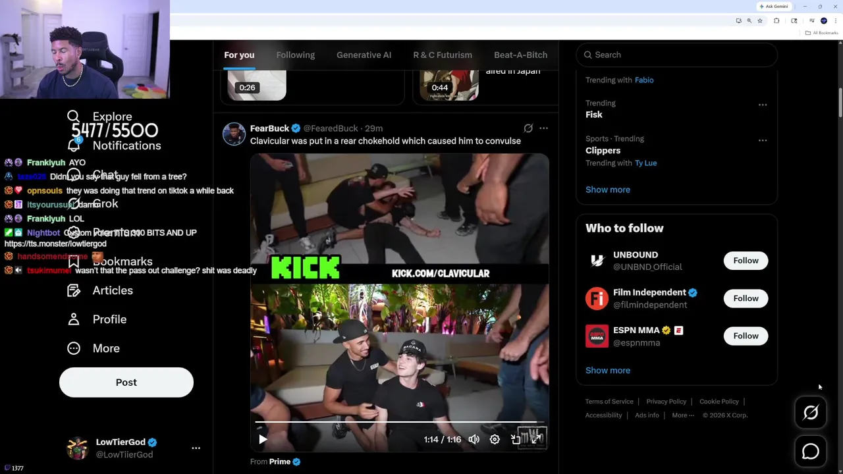This screenshot has width=843, height=474.
Task: Toggle video picture-in-picture mode
Action: 516,439
